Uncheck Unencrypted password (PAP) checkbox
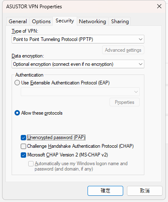 point(23,137)
